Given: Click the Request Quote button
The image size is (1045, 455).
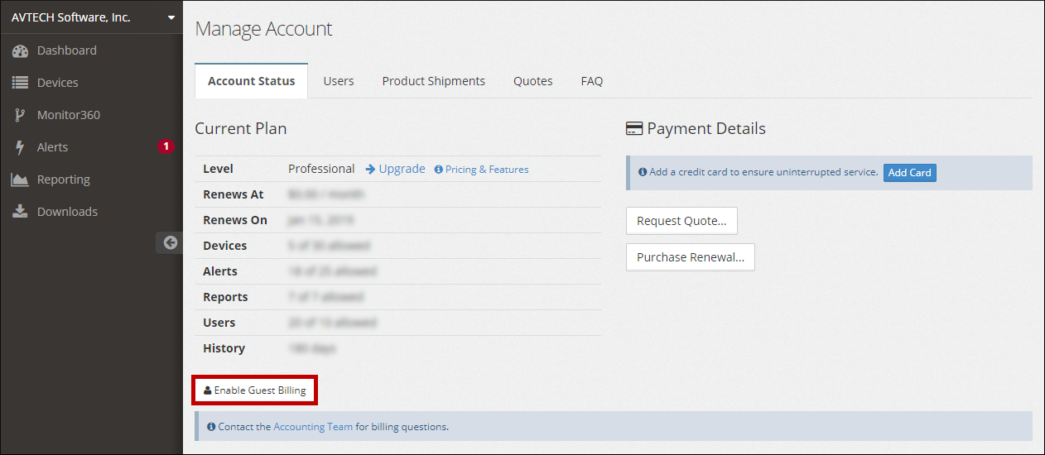Looking at the screenshot, I should tap(681, 221).
